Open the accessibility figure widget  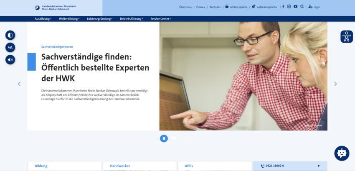tap(346, 37)
